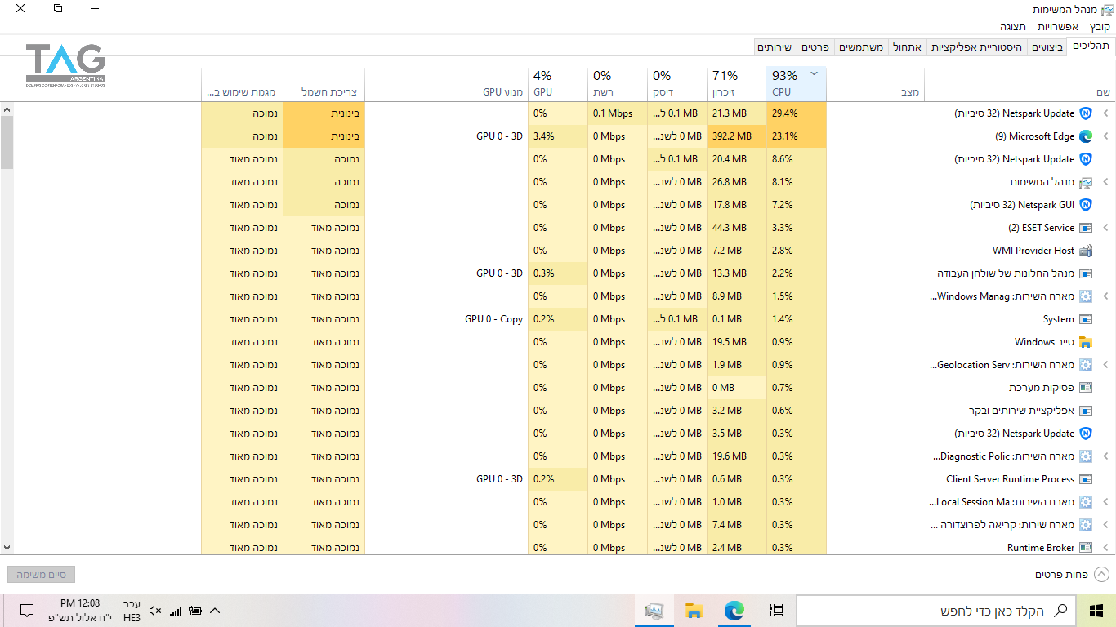The height and width of the screenshot is (627, 1116).
Task: Switch to the היסטוריית אפליקציות tab
Action: (976, 47)
